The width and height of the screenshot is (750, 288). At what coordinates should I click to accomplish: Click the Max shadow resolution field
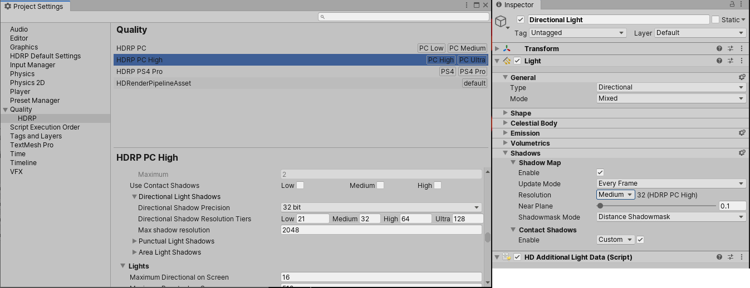click(x=381, y=230)
